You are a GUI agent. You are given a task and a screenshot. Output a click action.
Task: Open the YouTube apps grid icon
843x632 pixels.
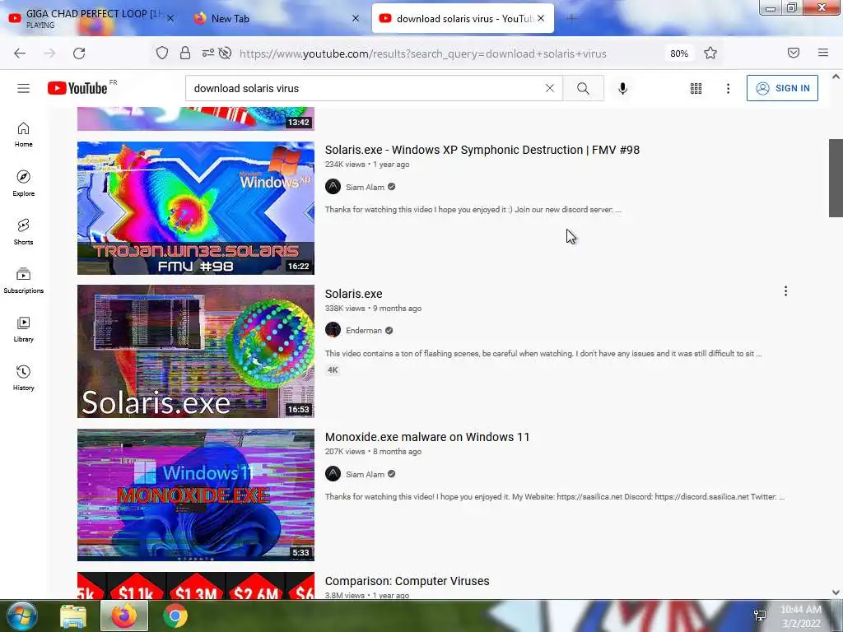[696, 88]
